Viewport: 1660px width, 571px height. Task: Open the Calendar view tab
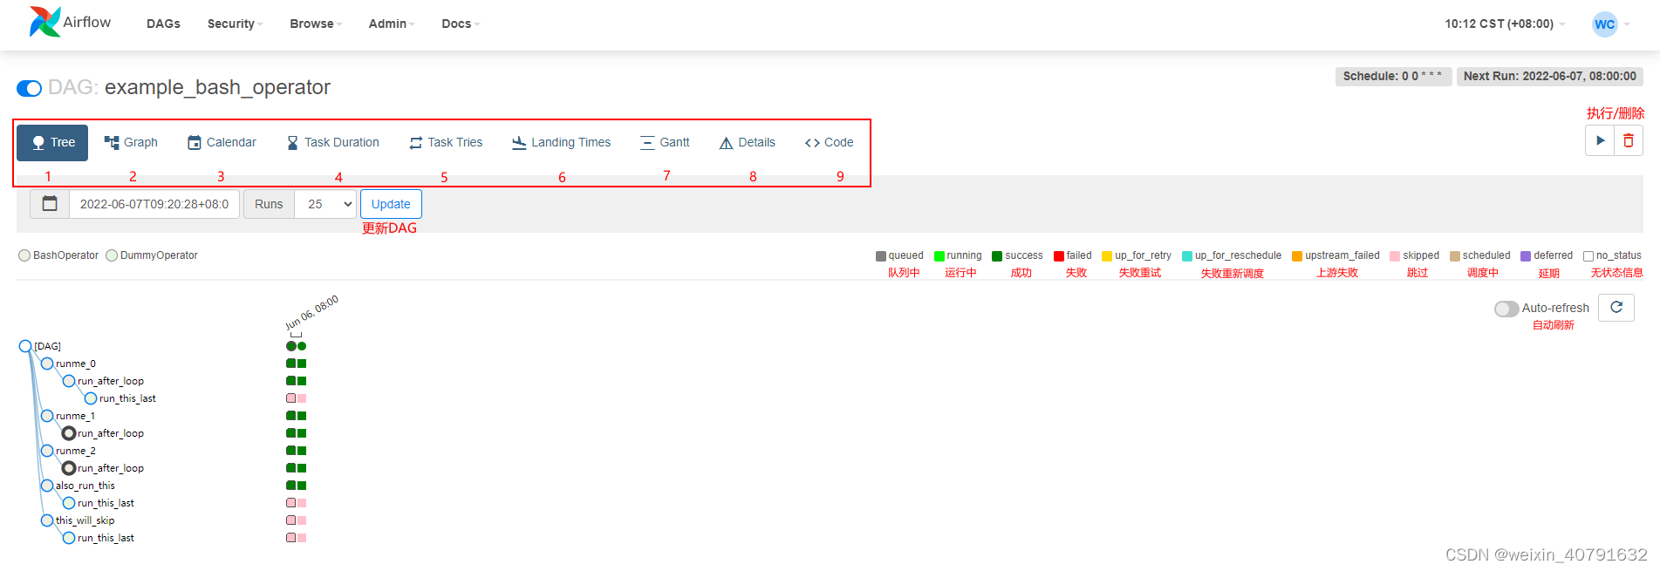tap(222, 142)
